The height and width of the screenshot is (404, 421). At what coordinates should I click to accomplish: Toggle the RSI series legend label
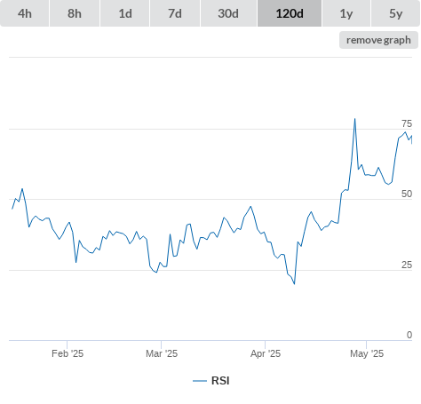[x=220, y=381]
